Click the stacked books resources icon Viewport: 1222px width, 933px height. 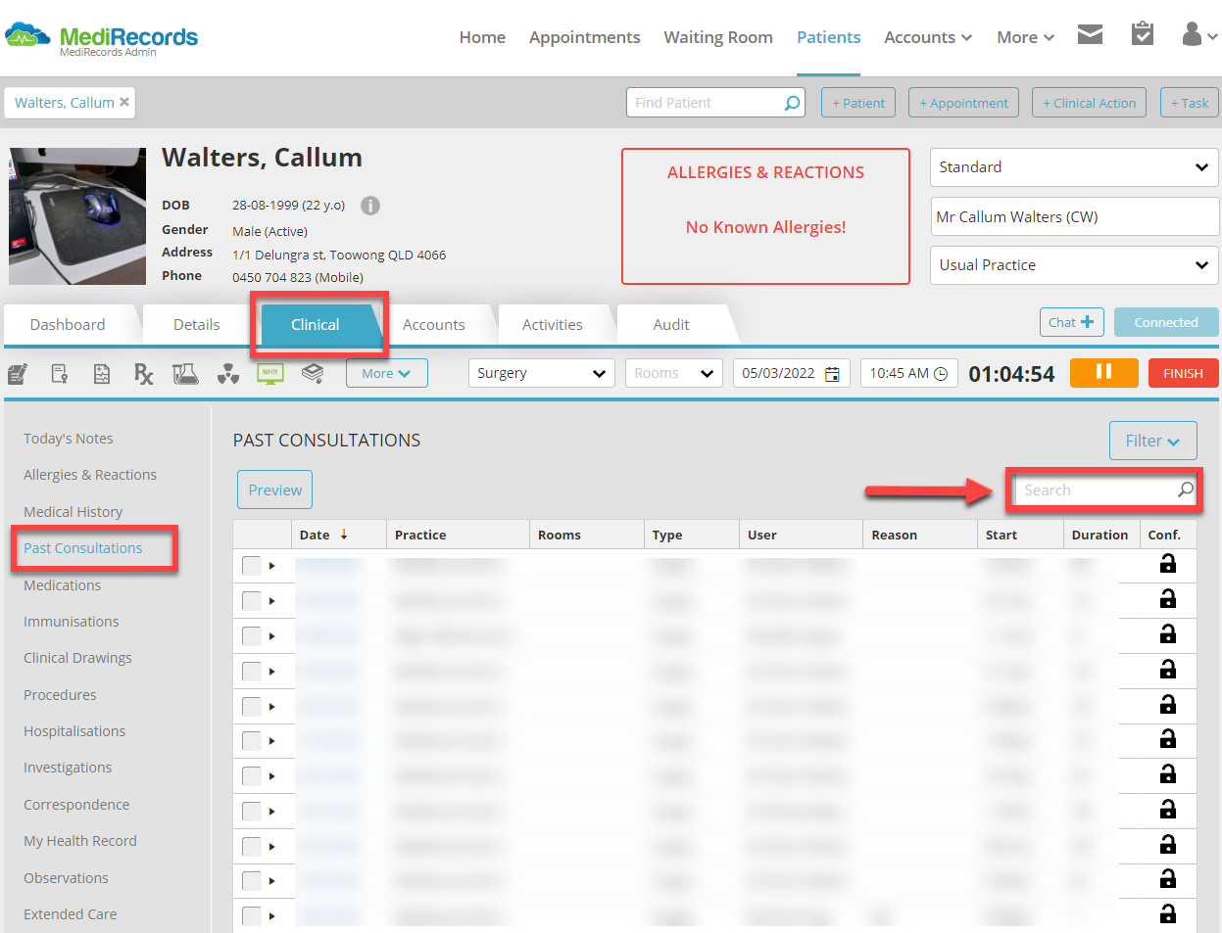313,373
